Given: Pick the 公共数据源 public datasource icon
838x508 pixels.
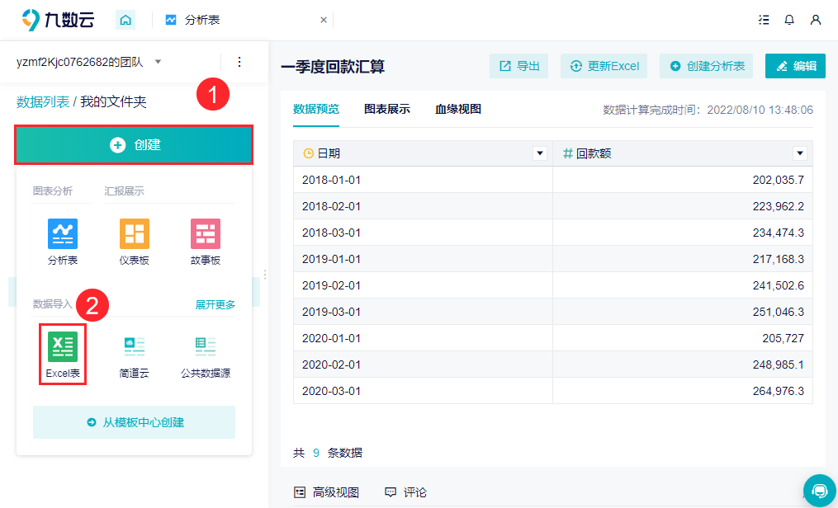Looking at the screenshot, I should click(x=206, y=347).
